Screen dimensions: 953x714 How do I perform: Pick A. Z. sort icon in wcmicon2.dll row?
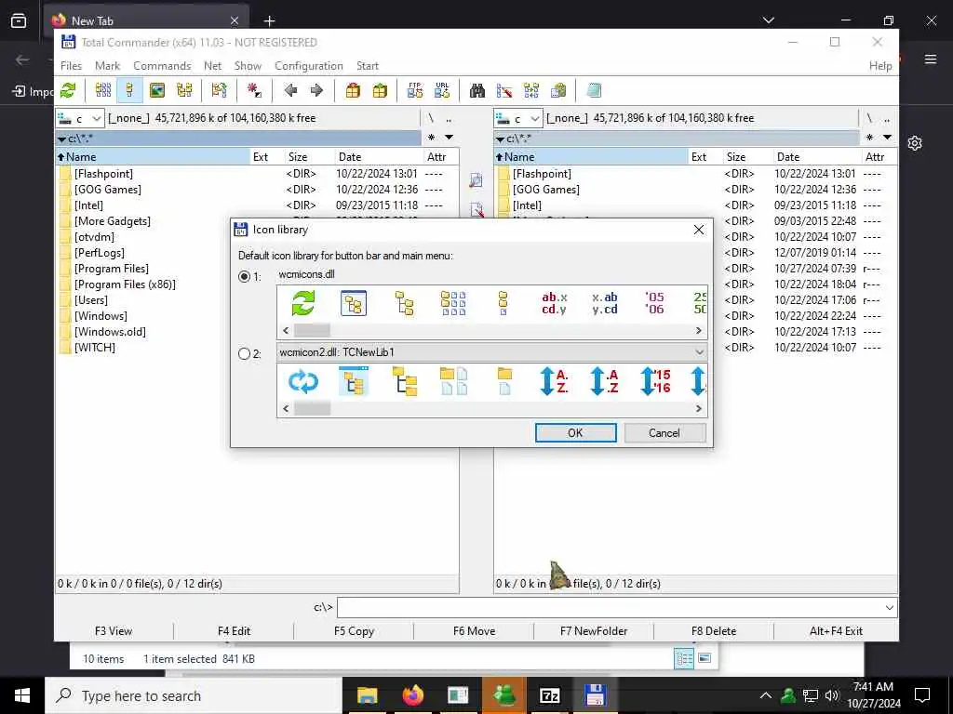pyautogui.click(x=554, y=381)
